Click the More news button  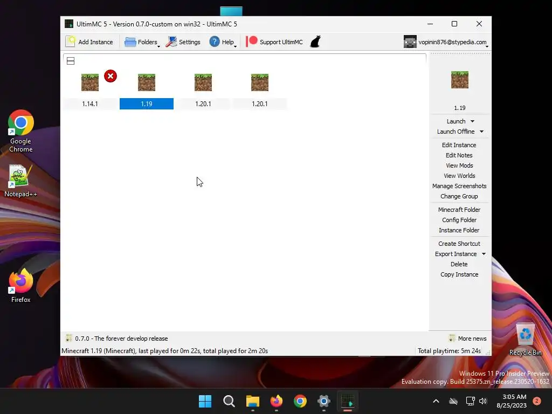pyautogui.click(x=468, y=339)
